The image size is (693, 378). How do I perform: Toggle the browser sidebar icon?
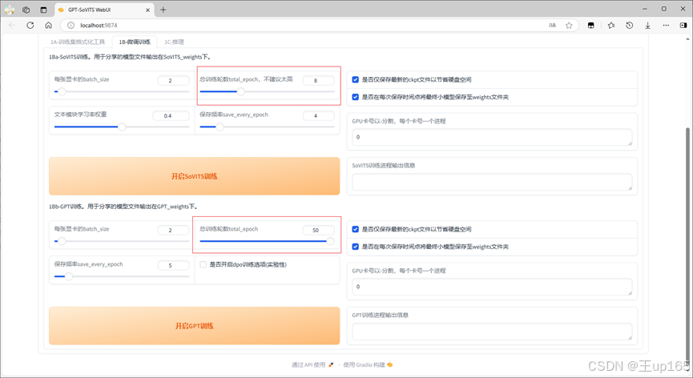683,25
